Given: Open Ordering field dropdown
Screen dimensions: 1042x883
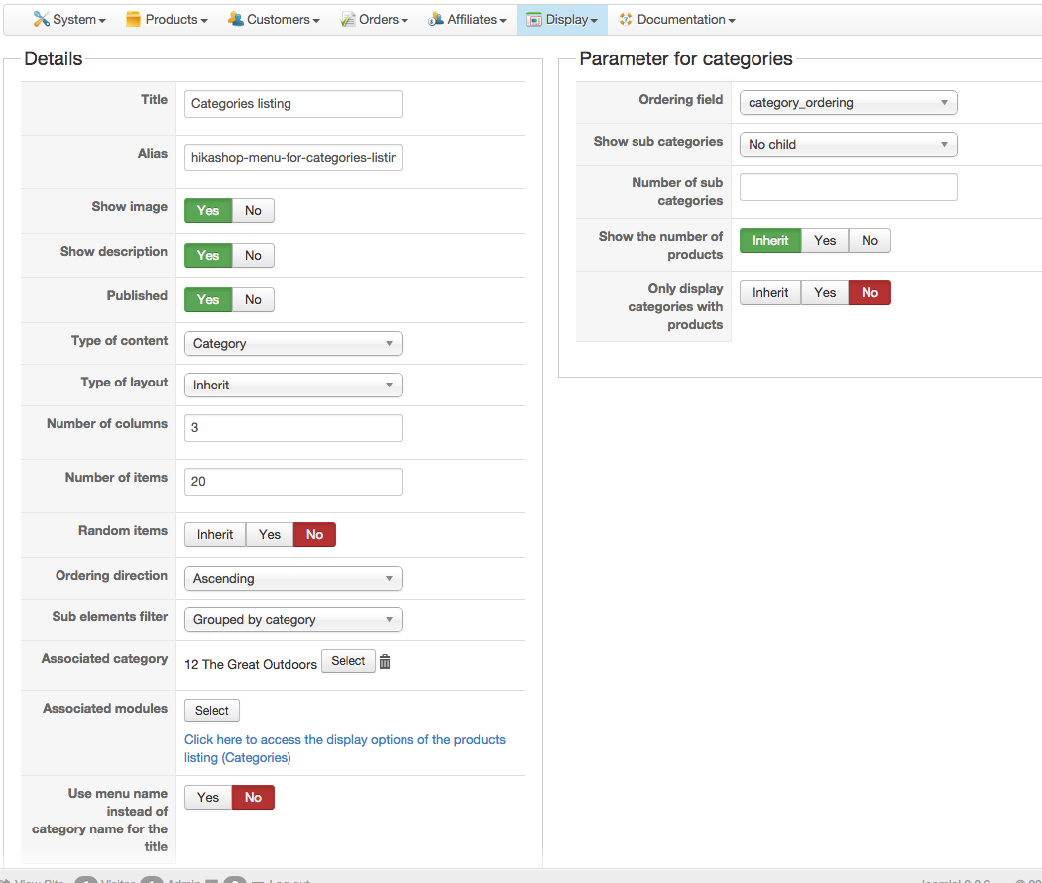Looking at the screenshot, I should pyautogui.click(x=849, y=103).
